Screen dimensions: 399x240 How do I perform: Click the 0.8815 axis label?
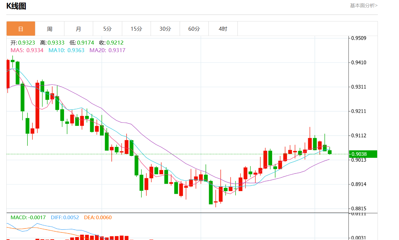click(x=359, y=209)
